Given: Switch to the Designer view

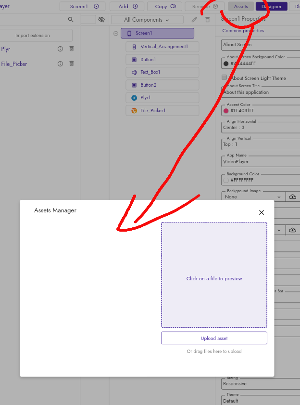Looking at the screenshot, I should point(272,6).
